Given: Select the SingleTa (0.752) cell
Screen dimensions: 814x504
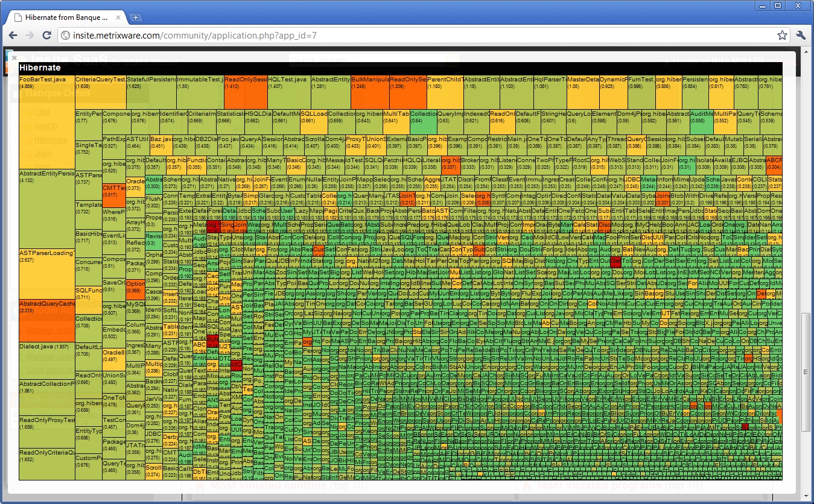Looking at the screenshot, I should pos(89,156).
